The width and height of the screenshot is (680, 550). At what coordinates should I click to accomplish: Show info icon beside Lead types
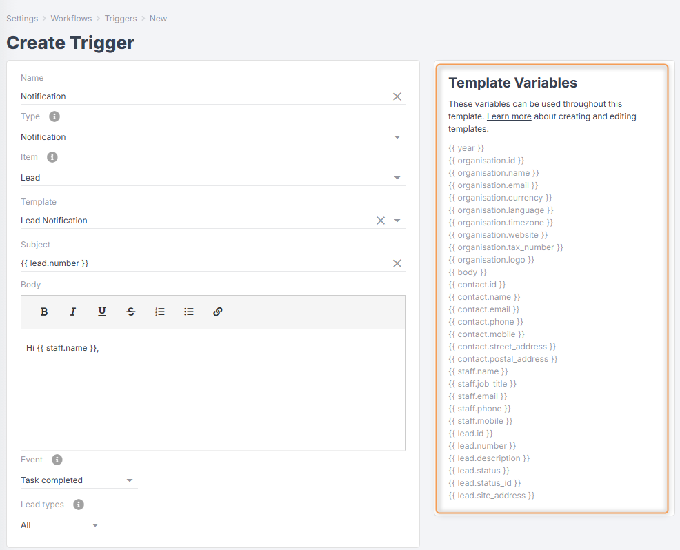pyautogui.click(x=79, y=505)
